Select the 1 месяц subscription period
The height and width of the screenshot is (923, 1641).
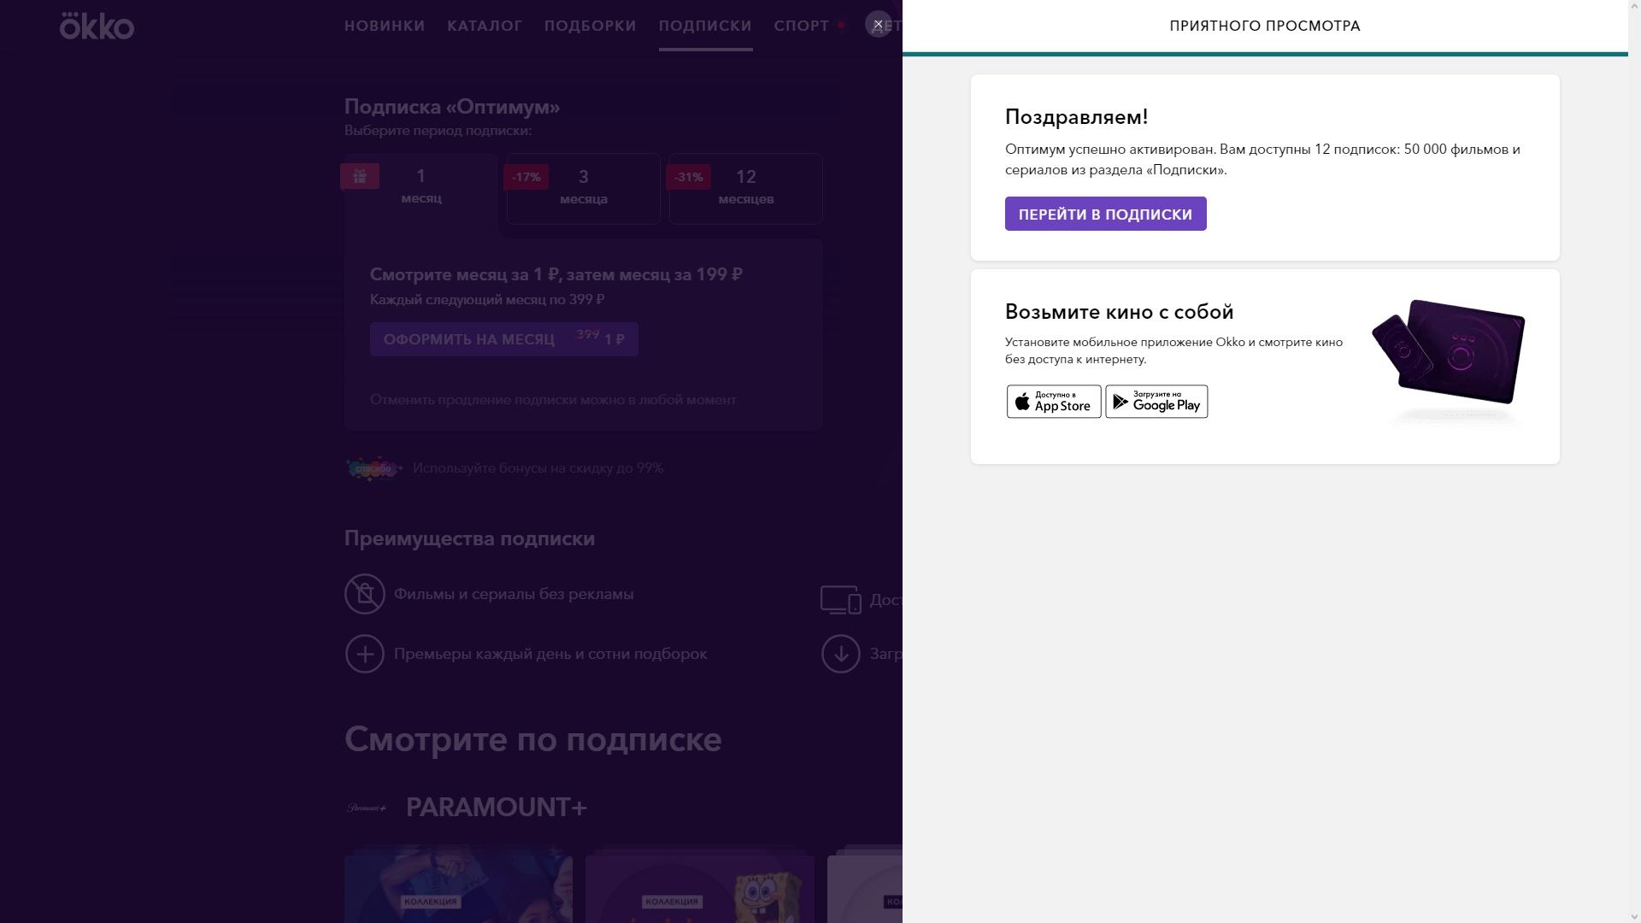tap(421, 188)
